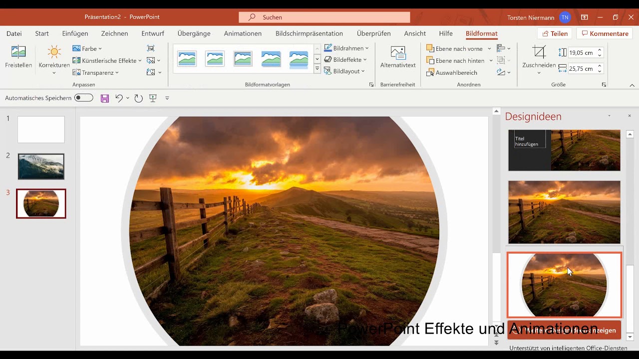Click the Suchen search box
The width and height of the screenshot is (639, 359).
click(x=324, y=17)
